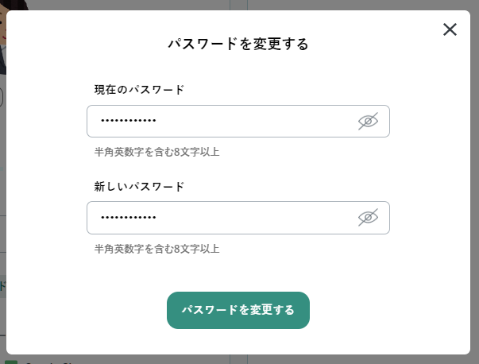The width and height of the screenshot is (479, 364).
Task: Click the dialog heading パスワードを変更する
Action: [x=238, y=44]
